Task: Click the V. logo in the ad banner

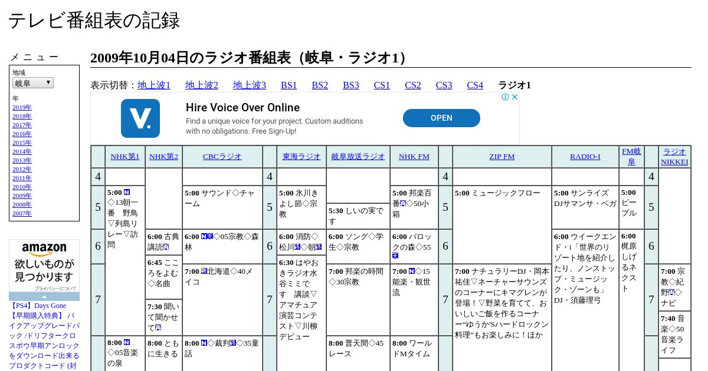Action: [x=140, y=118]
